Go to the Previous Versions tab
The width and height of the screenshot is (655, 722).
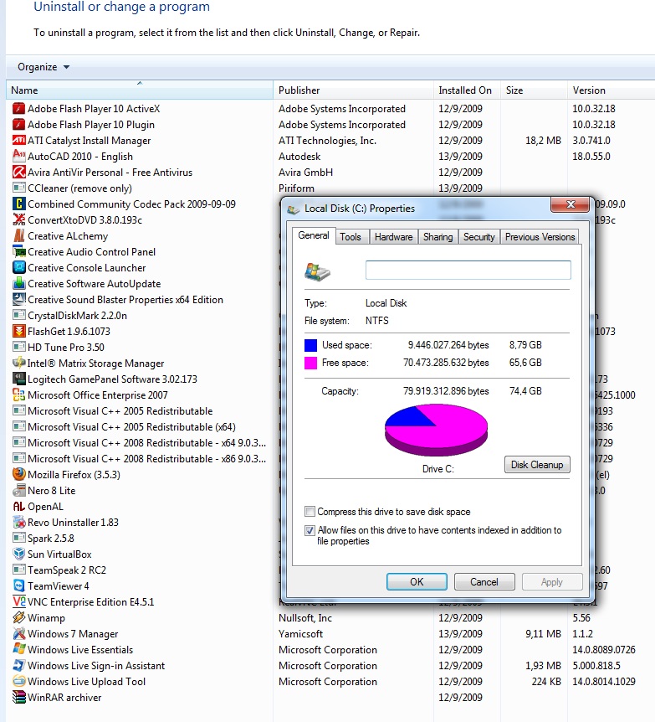pyautogui.click(x=540, y=237)
